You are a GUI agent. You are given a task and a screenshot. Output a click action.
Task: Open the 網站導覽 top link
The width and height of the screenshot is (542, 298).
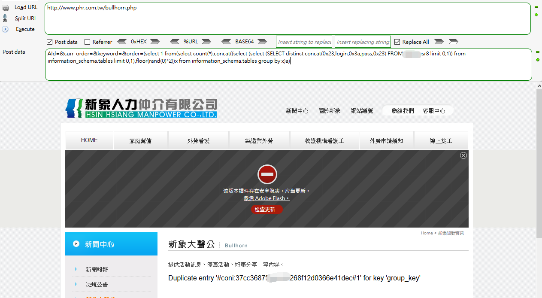tap(362, 111)
